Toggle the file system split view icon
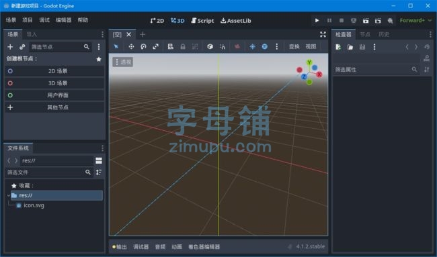The width and height of the screenshot is (437, 257). pos(99,160)
